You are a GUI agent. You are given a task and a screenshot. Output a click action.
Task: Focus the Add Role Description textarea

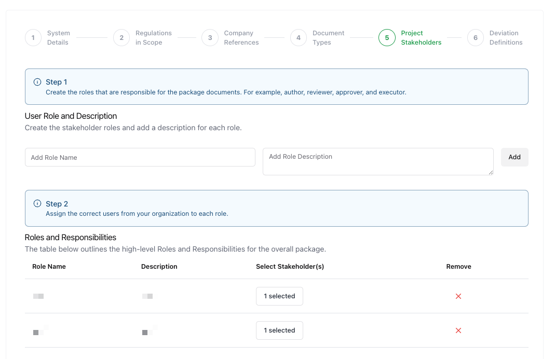377,161
